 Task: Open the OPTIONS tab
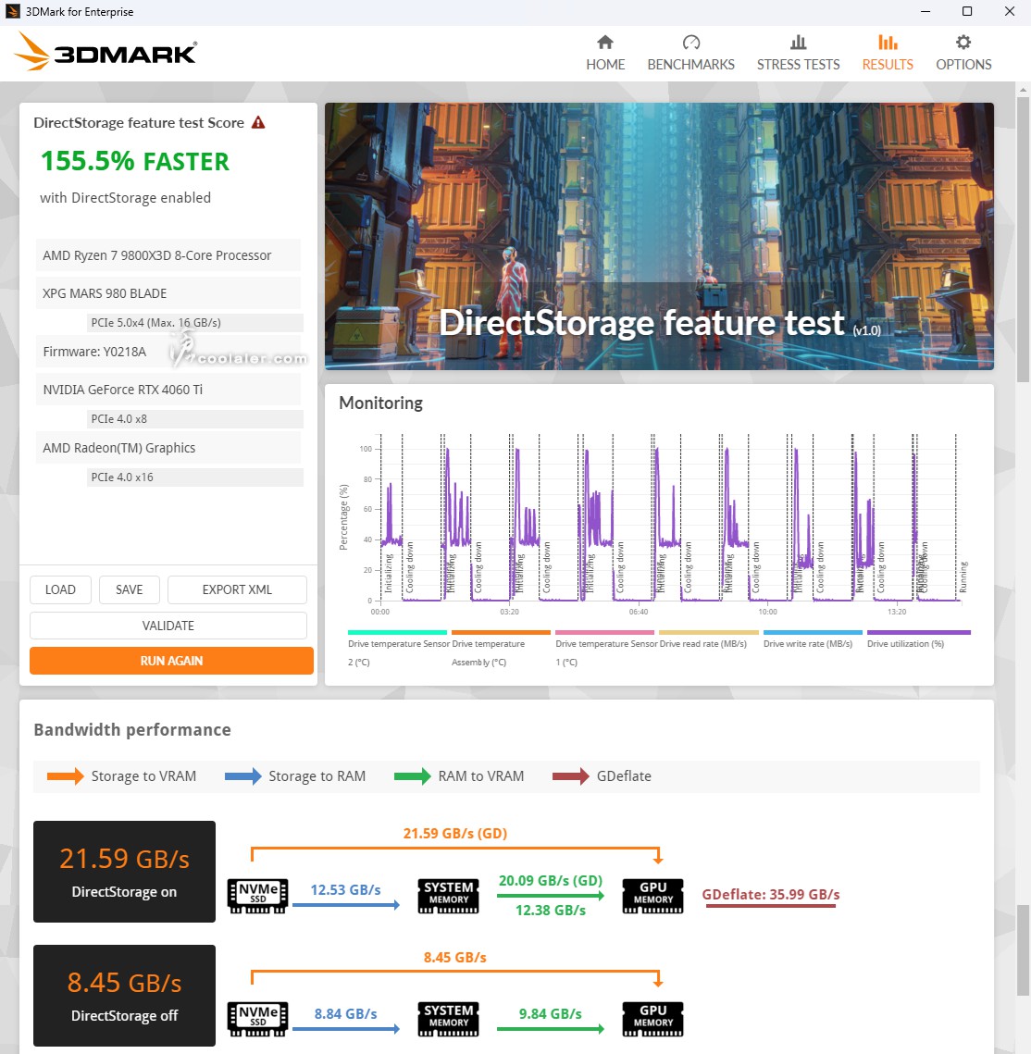963,53
